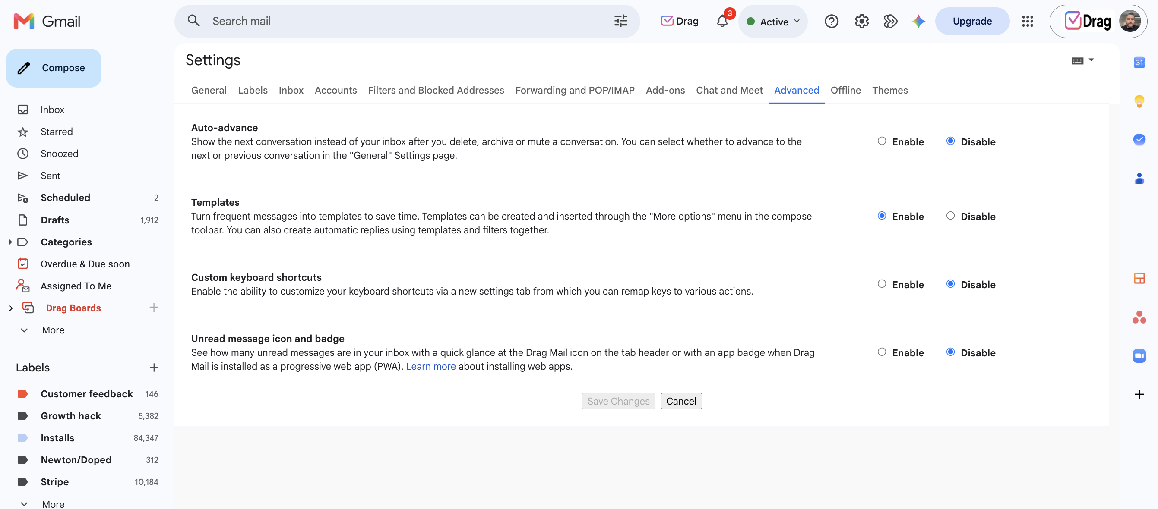This screenshot has height=509, width=1158.
Task: Enable Custom keyboard shortcuts
Action: [x=882, y=284]
